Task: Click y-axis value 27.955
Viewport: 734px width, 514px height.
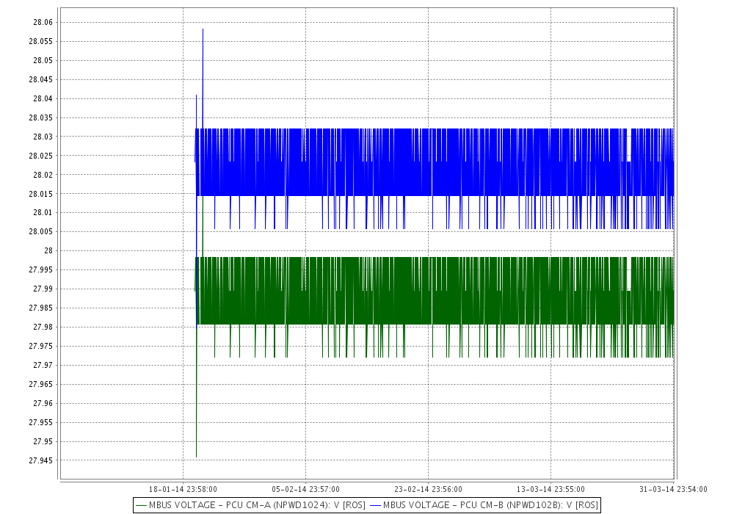Action: coord(41,422)
